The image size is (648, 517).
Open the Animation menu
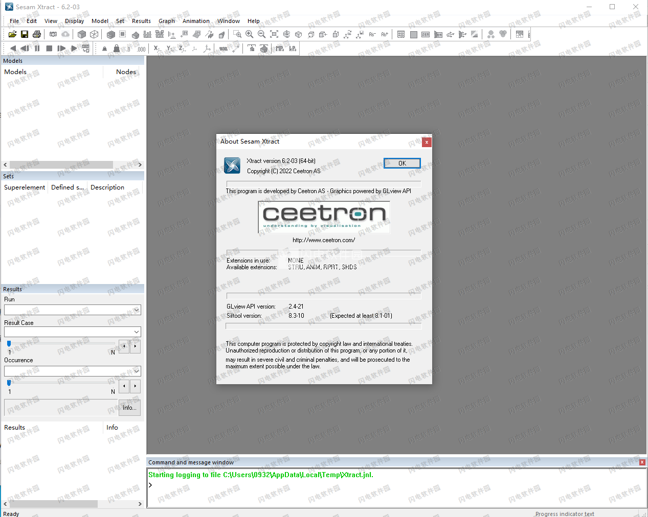click(196, 21)
